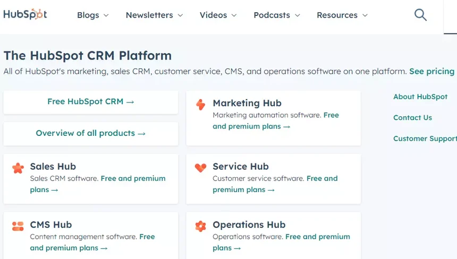Open the Contact Us link

(x=412, y=118)
